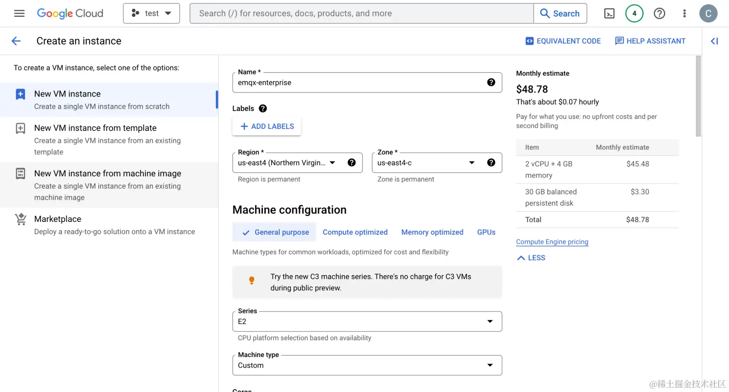Show help for Labels
The height and width of the screenshot is (392, 729).
click(263, 108)
